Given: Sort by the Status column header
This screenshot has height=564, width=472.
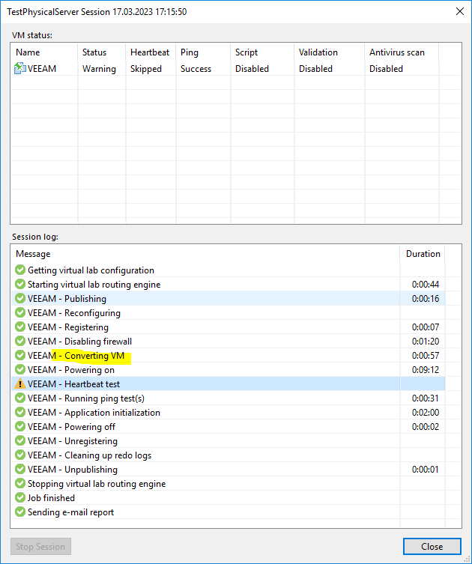Looking at the screenshot, I should click(101, 52).
